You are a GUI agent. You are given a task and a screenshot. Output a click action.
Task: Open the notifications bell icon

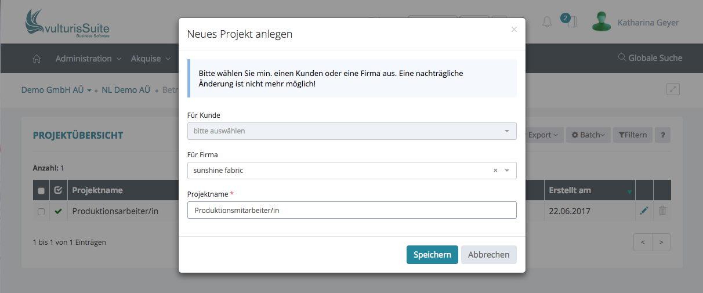(546, 23)
